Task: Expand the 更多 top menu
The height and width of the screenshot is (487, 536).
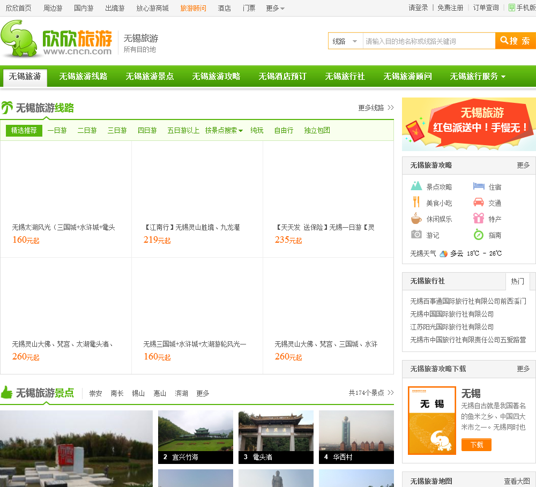Action: pos(275,8)
